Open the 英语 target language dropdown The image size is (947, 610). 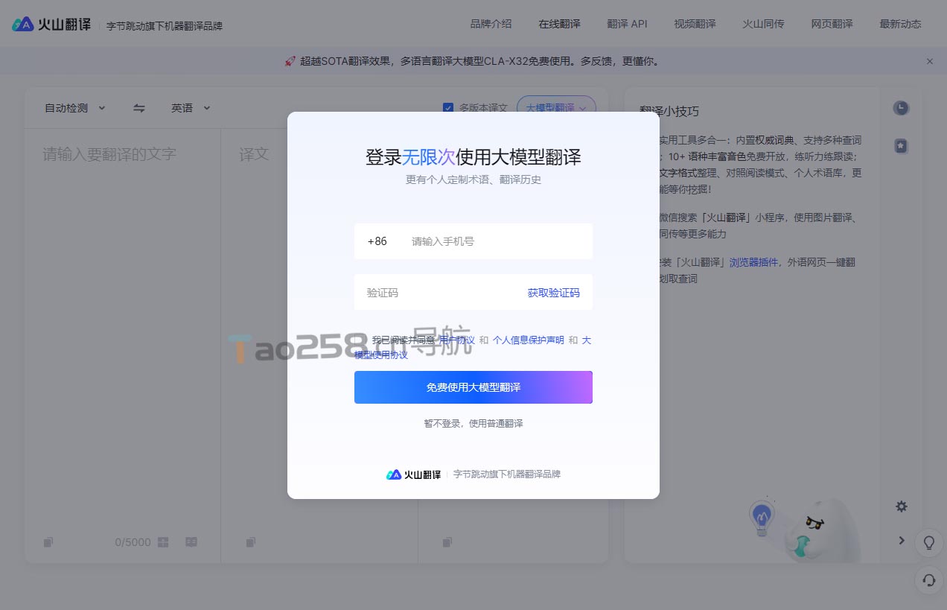click(x=191, y=108)
